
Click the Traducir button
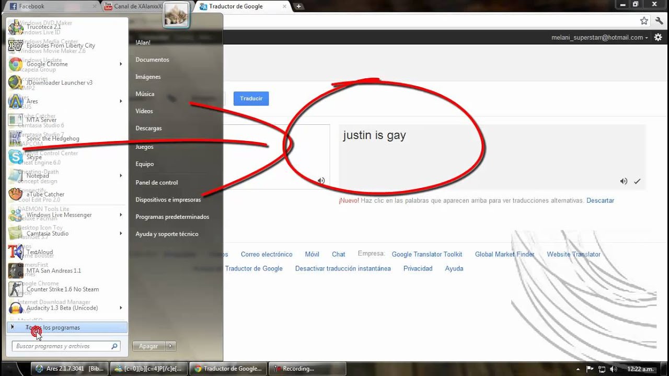coord(251,98)
